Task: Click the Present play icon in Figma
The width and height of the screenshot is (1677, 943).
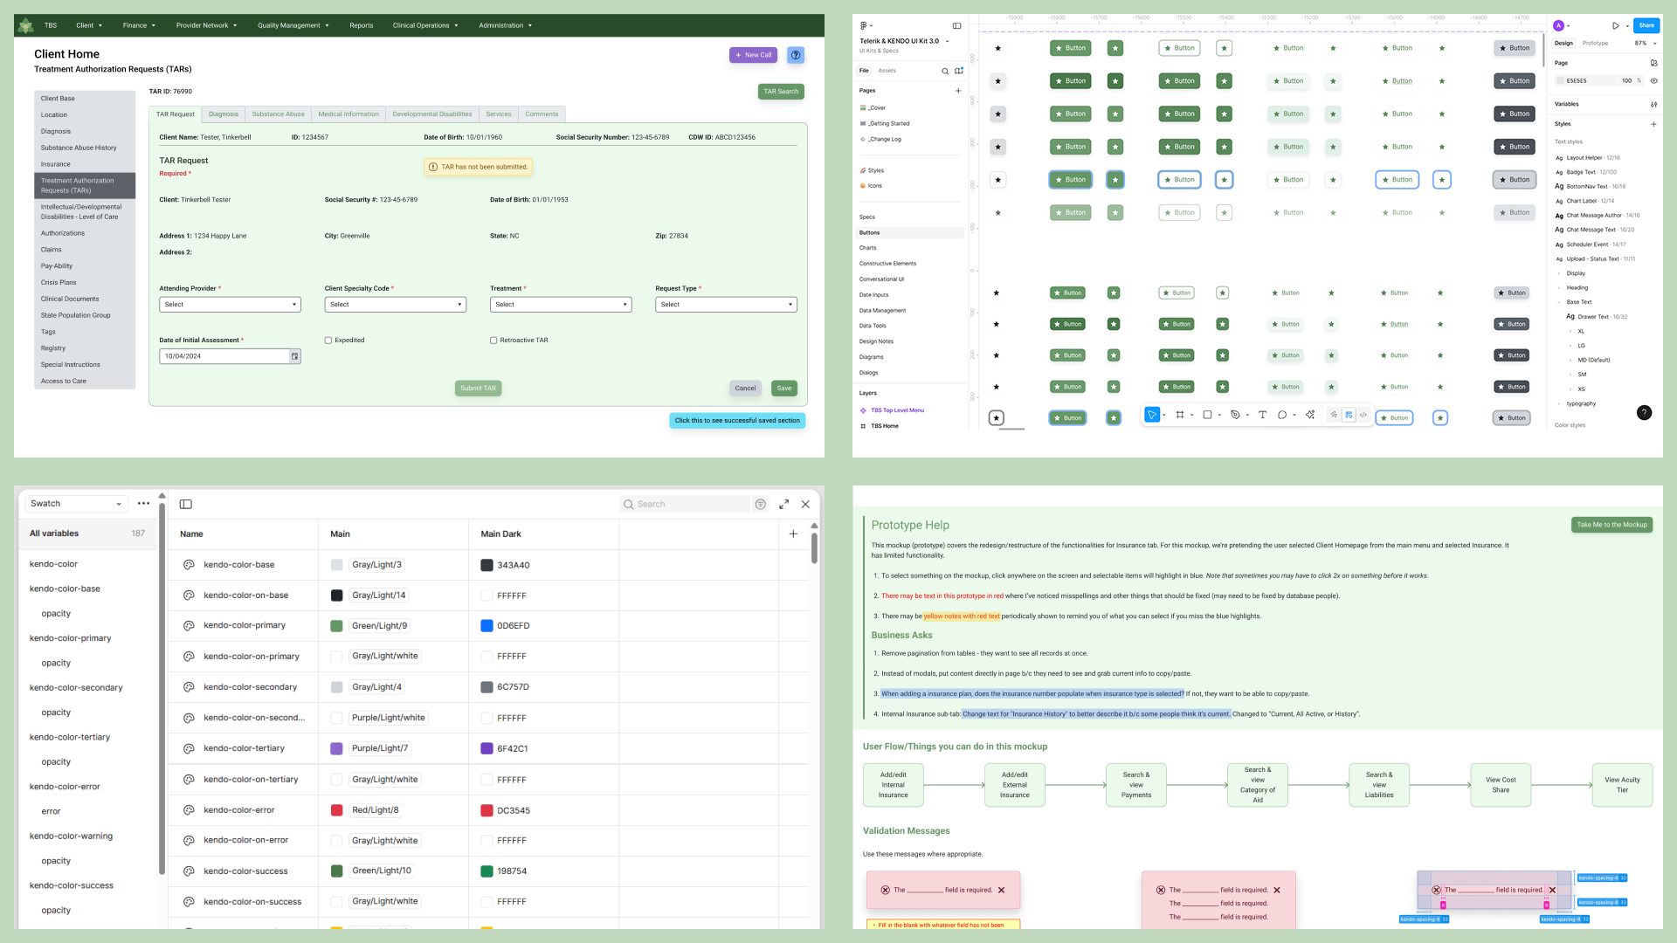Action: point(1616,25)
